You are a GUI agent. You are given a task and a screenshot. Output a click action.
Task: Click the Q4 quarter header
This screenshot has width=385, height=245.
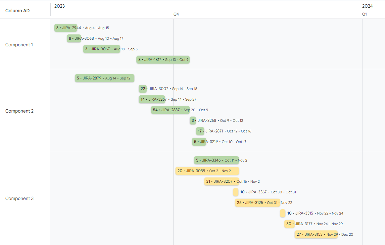(x=176, y=14)
